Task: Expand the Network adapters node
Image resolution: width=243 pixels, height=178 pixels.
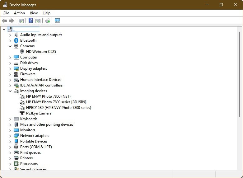Action: point(10,136)
